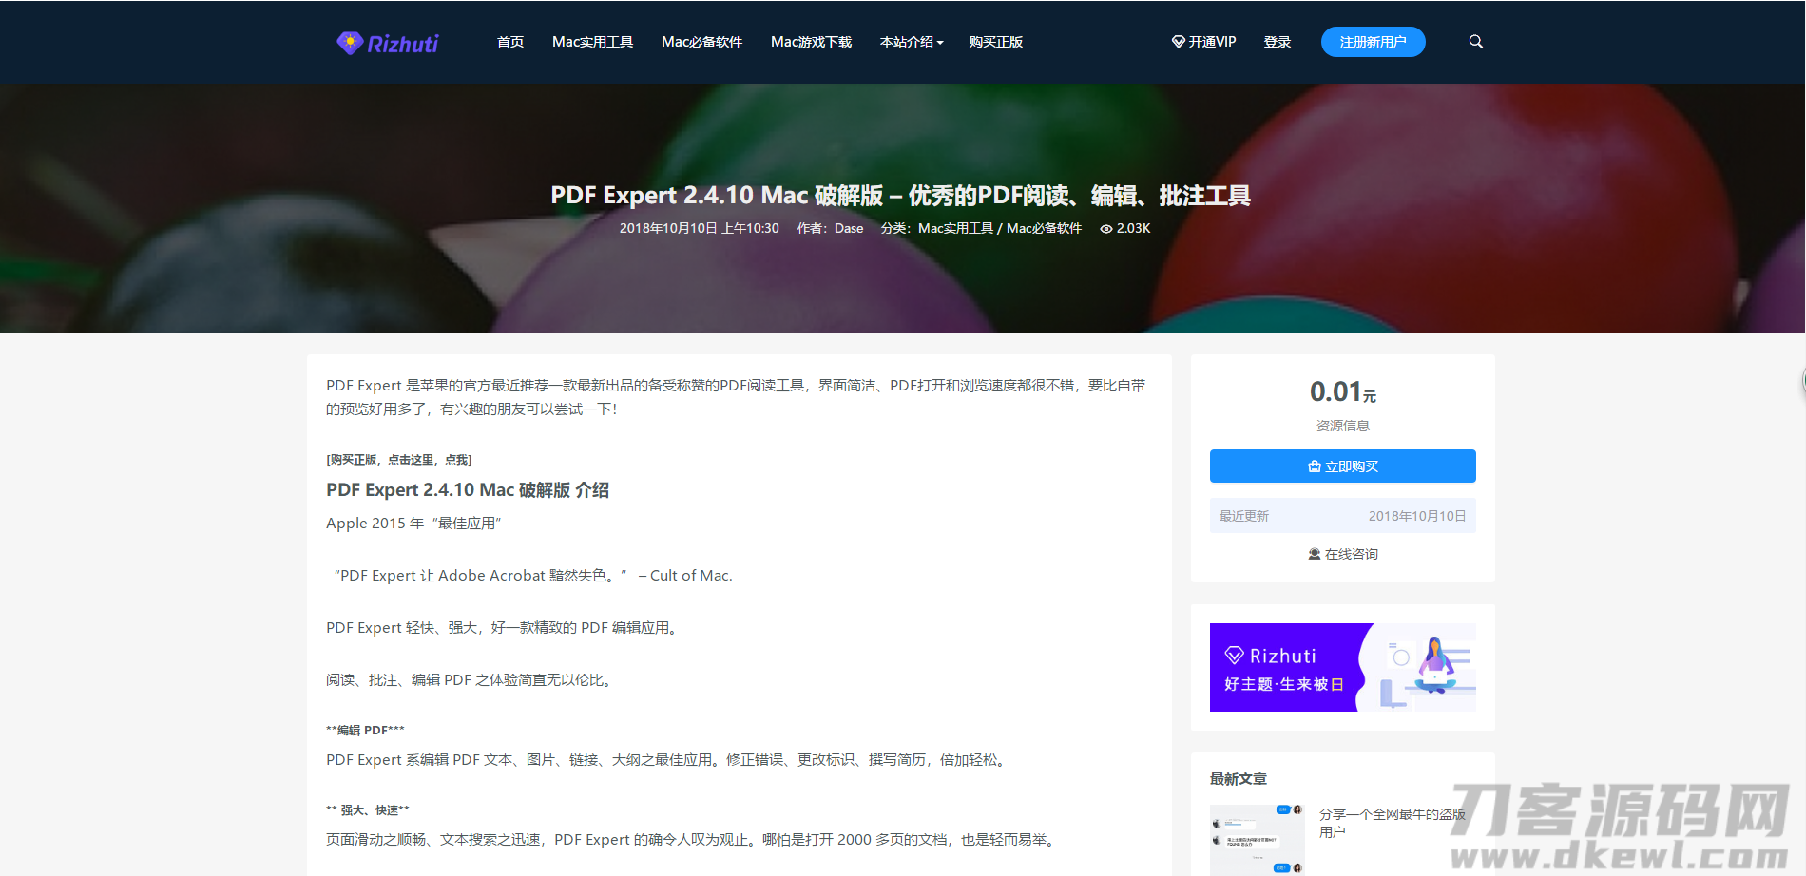Click the shopping bag icon on 立即购买 button
The width and height of the screenshot is (1806, 876).
(x=1315, y=466)
